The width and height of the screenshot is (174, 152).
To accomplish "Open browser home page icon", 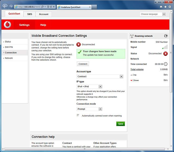I will pyautogui.click(x=161, y=7).
